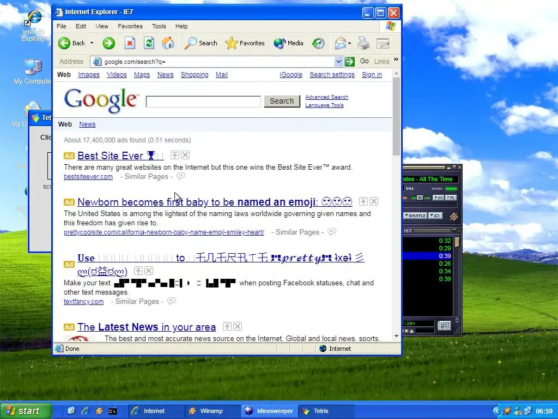The height and width of the screenshot is (419, 558).
Task: Click the Winamp playlist scrollbar handle
Action: click(x=457, y=242)
